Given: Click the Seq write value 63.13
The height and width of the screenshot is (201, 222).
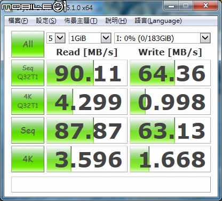Looking at the screenshot, I should [170, 130].
